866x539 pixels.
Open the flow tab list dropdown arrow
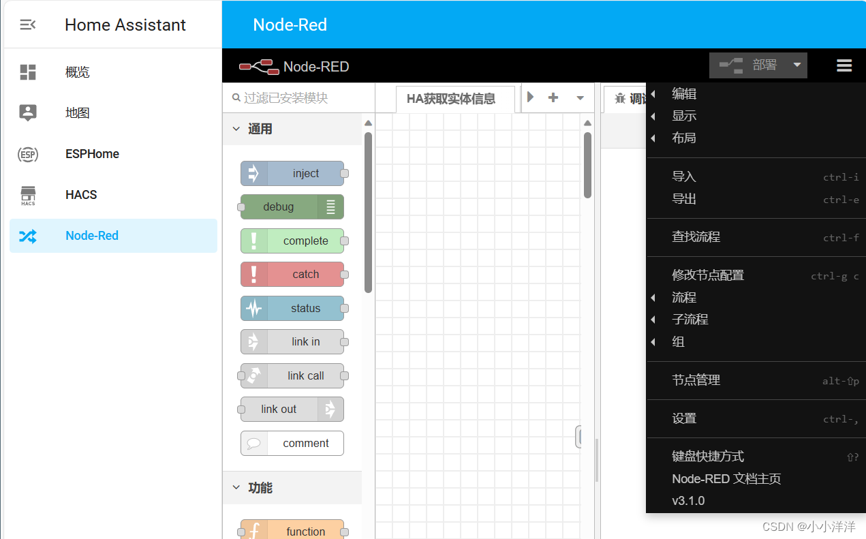tap(580, 98)
